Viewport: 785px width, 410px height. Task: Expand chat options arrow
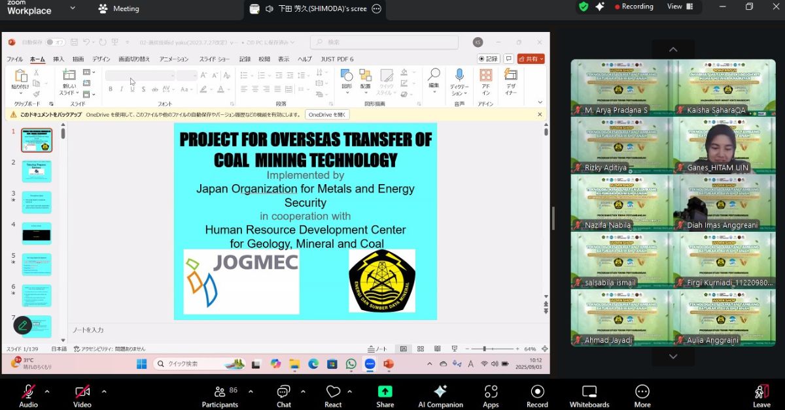[303, 392]
